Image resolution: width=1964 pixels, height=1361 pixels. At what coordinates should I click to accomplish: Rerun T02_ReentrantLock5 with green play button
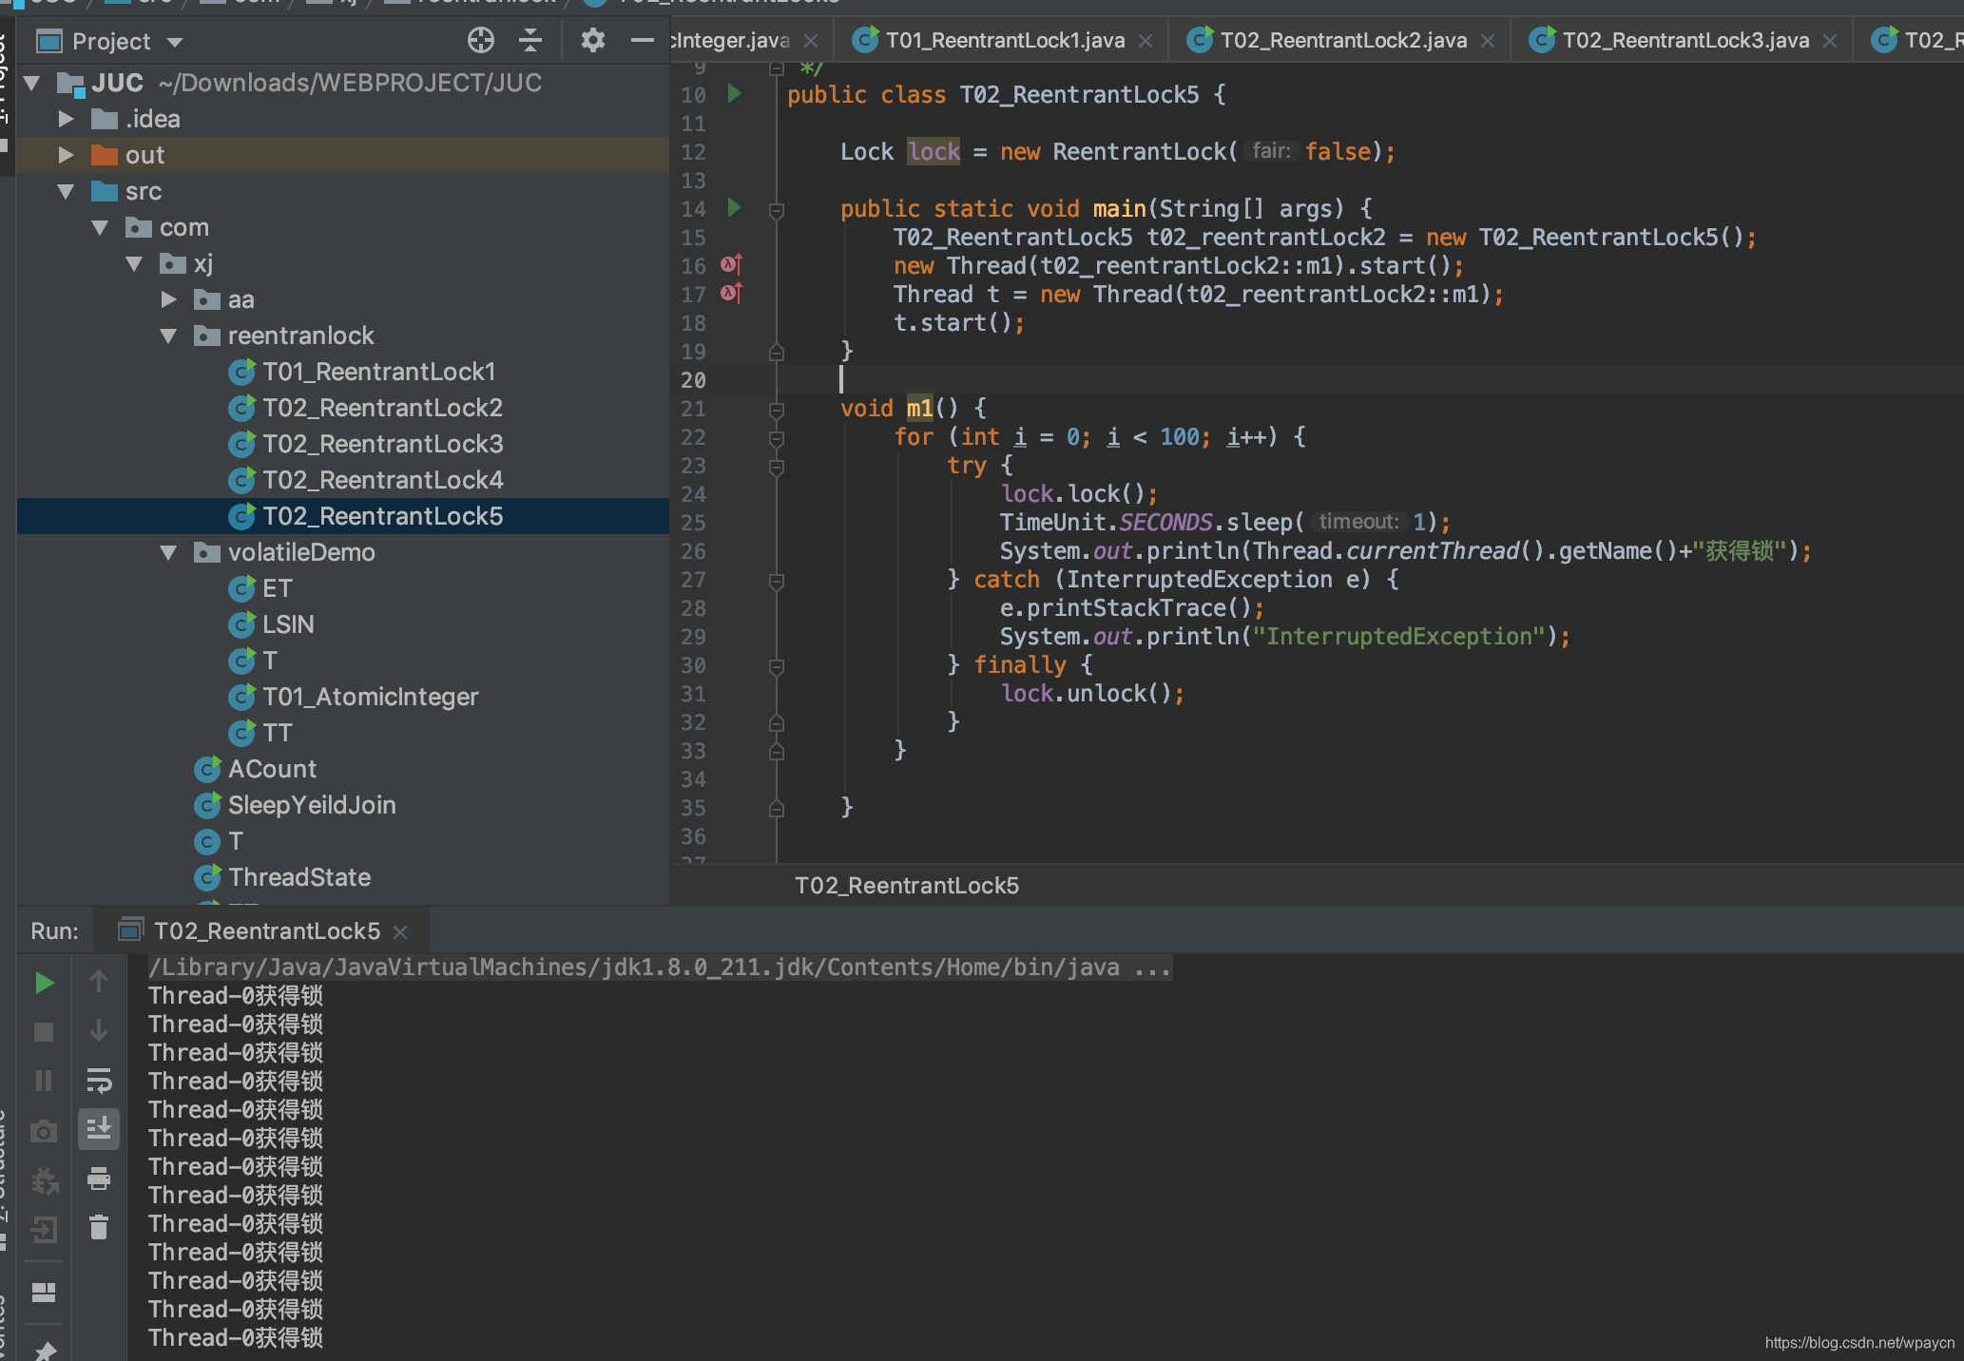pos(44,983)
